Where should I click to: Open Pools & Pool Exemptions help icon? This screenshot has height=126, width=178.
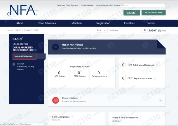tap(141, 118)
